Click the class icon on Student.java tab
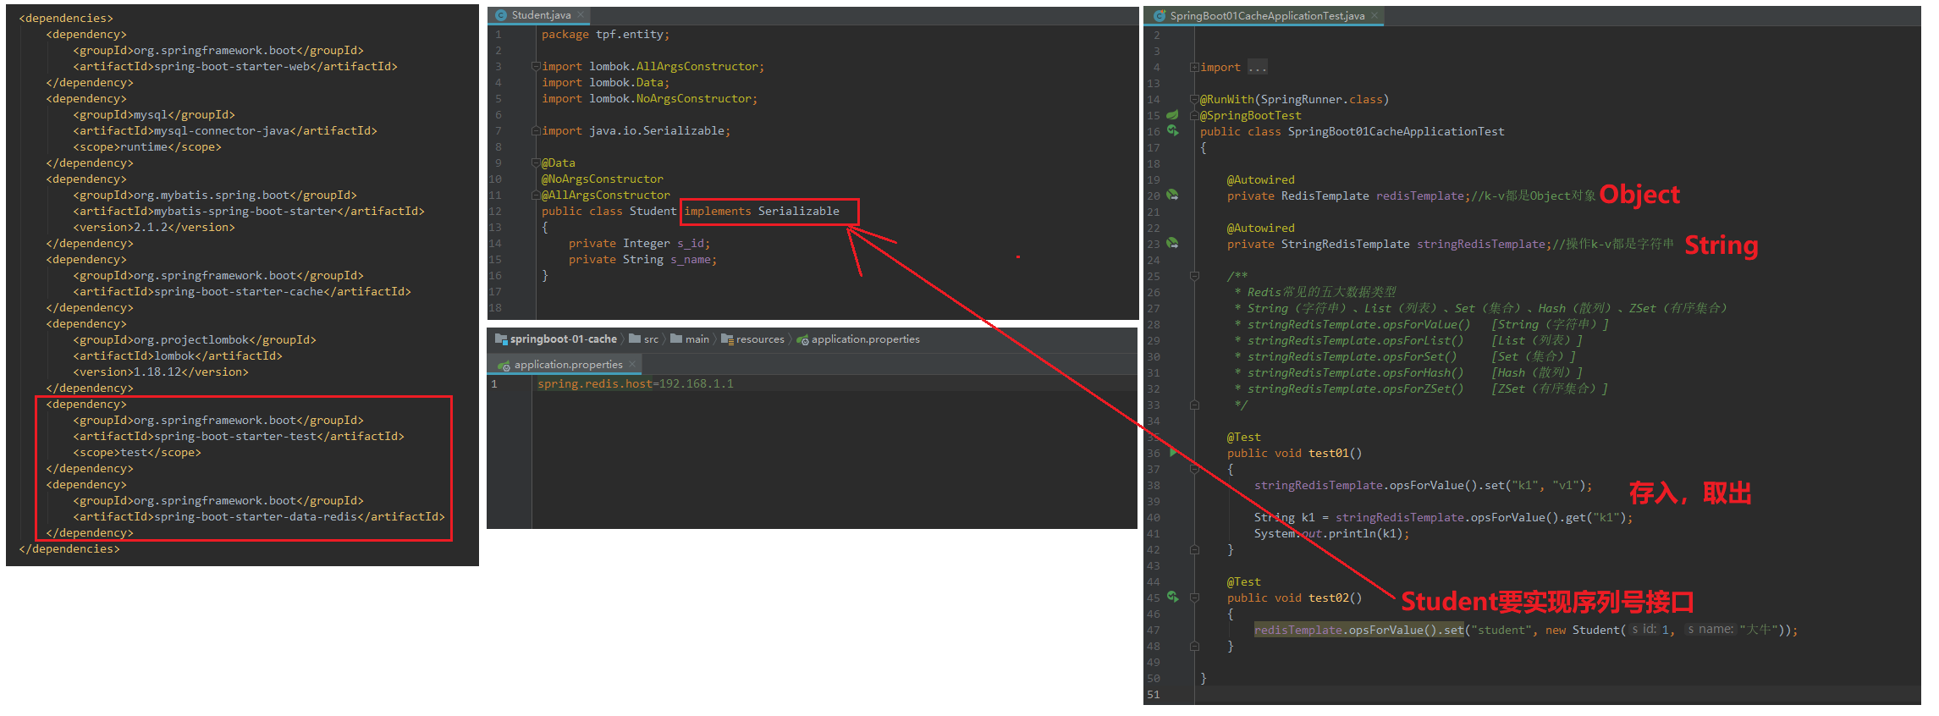This screenshot has height=716, width=1939. click(x=501, y=15)
